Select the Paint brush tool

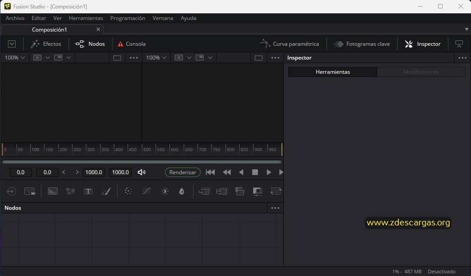pos(106,191)
